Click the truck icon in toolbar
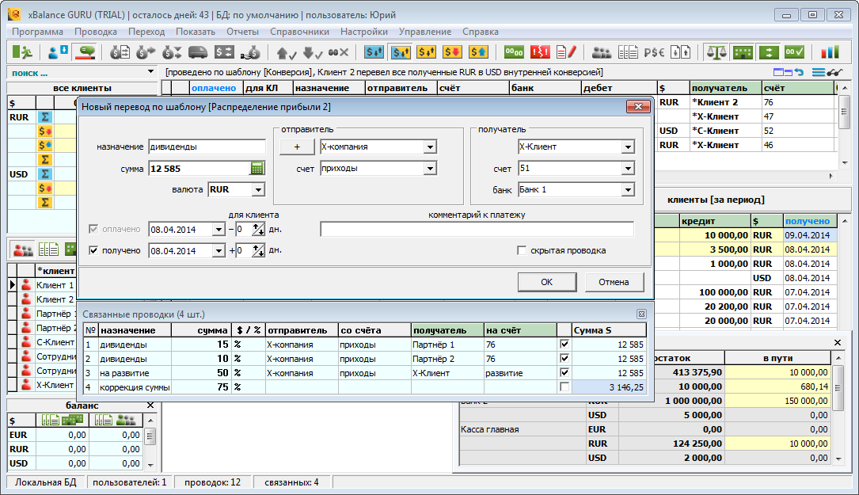 tap(198, 52)
